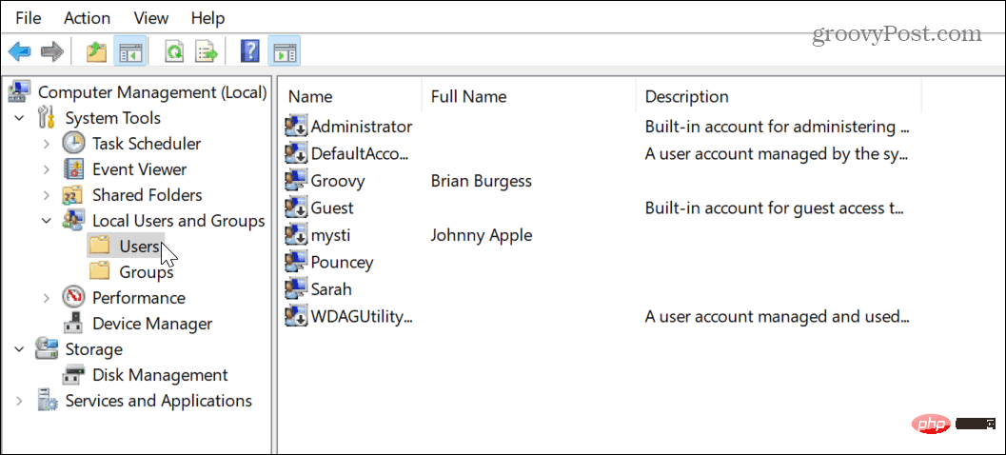Click the Brian Burgess full name cell
Image resolution: width=1006 pixels, height=455 pixels.
point(482,181)
